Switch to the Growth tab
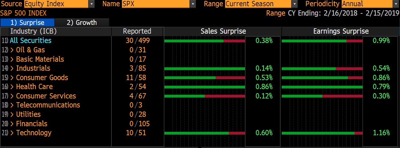 point(82,22)
